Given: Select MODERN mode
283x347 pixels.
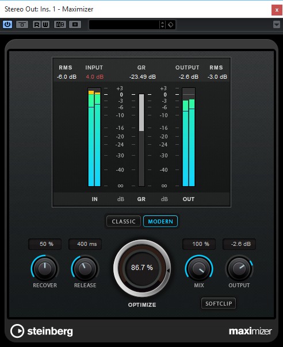Looking at the screenshot, I should [160, 221].
